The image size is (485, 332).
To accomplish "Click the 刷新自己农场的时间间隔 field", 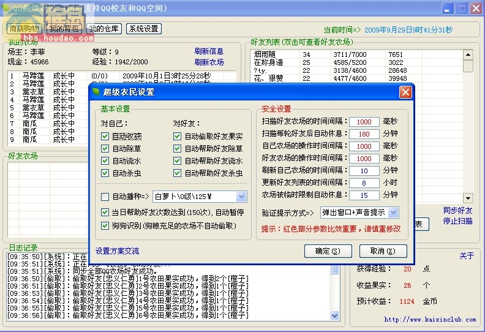I will click(x=364, y=171).
